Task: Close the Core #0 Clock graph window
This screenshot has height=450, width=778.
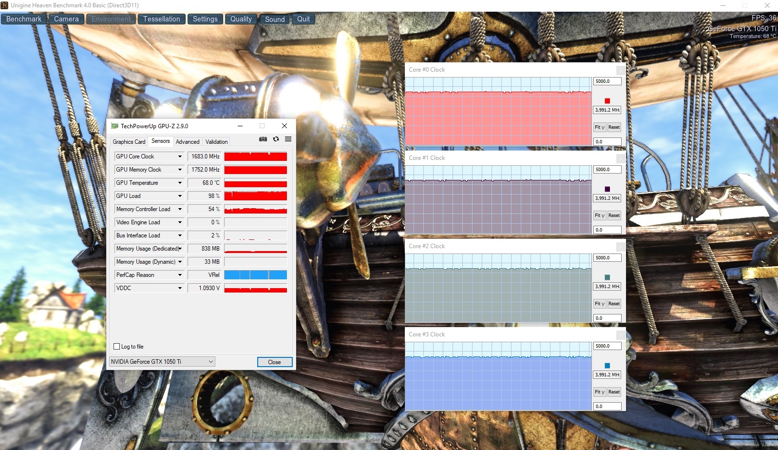Action: point(621,70)
